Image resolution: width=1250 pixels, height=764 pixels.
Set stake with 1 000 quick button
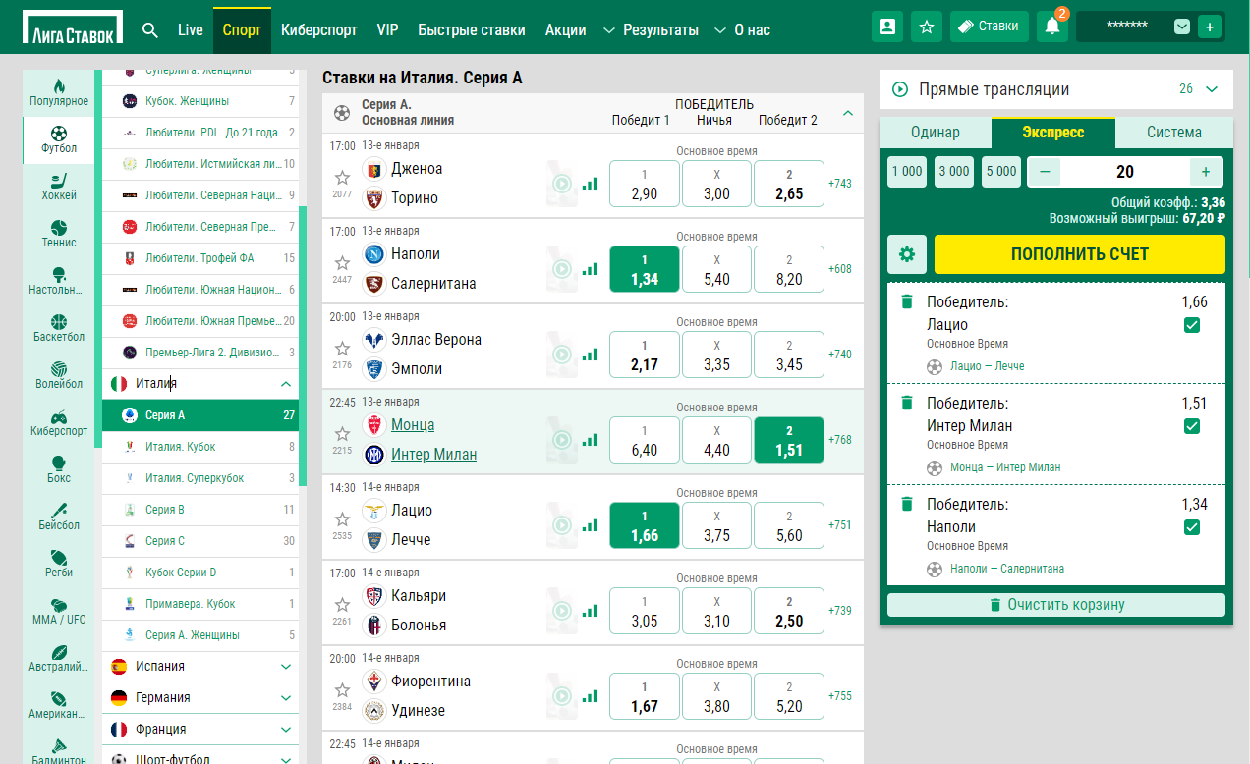tap(907, 171)
